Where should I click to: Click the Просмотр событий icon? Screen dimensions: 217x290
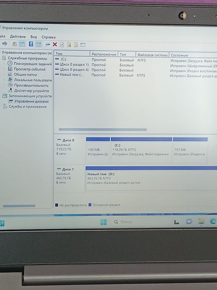[10, 69]
